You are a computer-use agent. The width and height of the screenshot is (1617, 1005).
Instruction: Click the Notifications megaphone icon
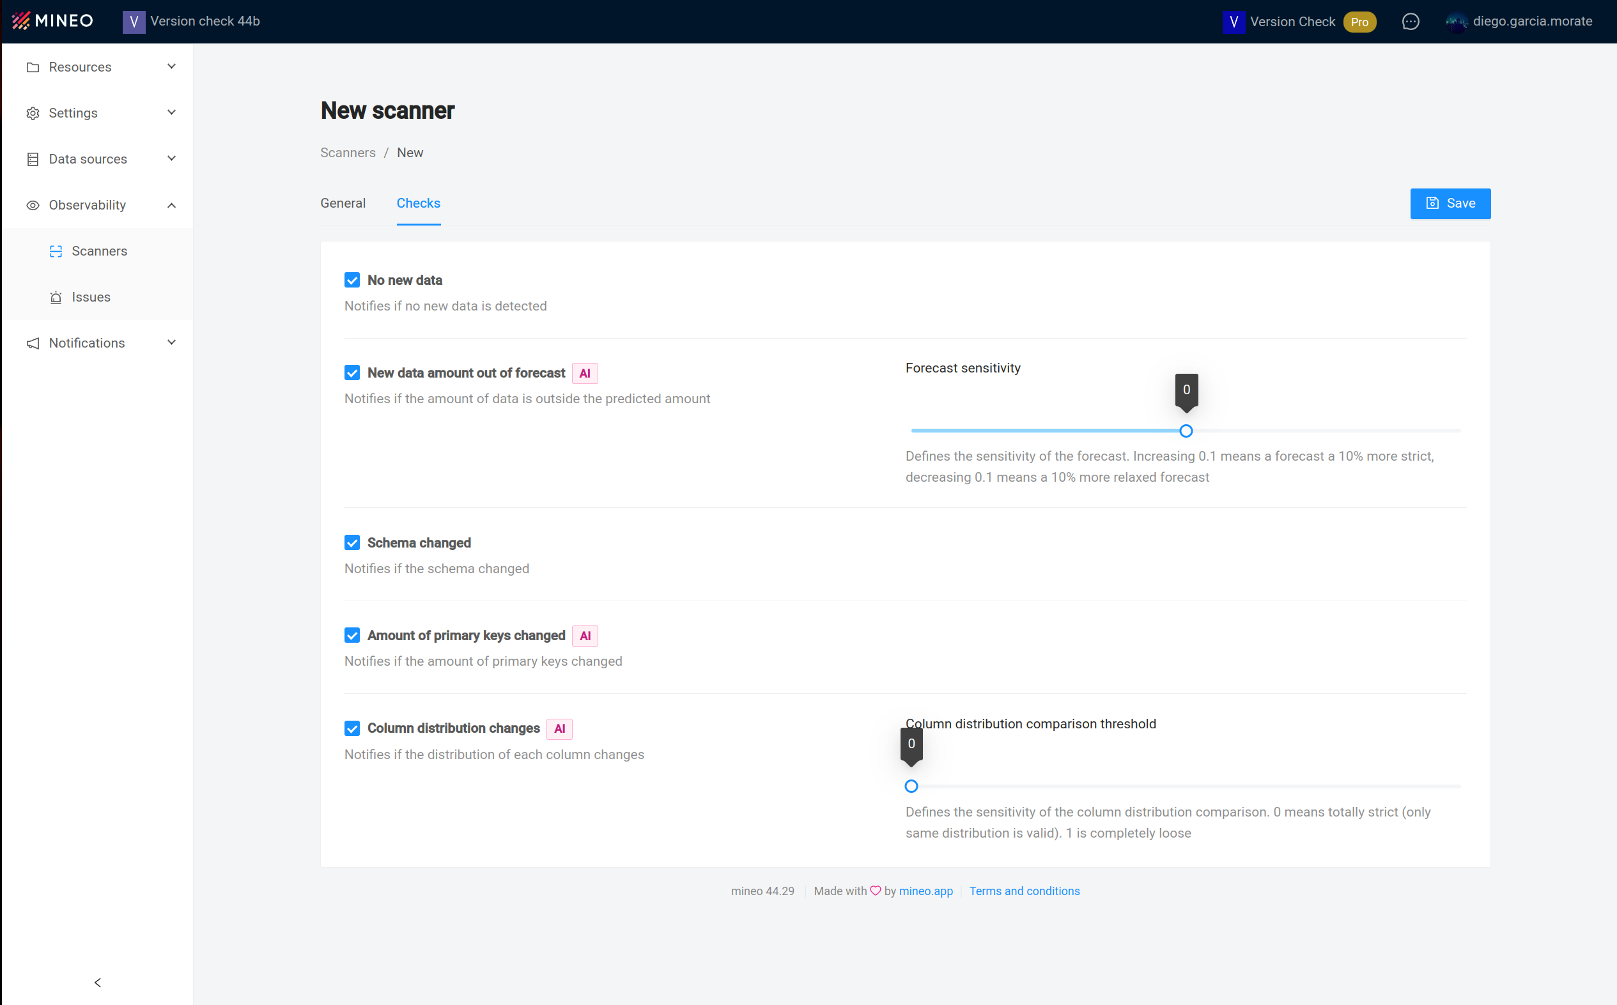[x=33, y=343]
